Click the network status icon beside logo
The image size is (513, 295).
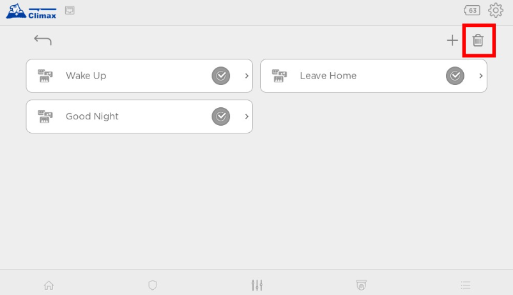click(70, 10)
